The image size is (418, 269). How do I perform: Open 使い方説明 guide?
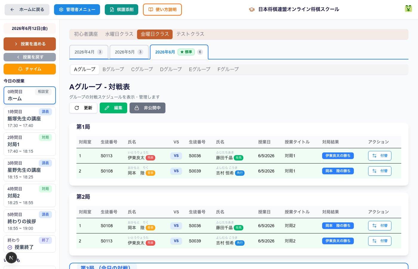coord(162,10)
